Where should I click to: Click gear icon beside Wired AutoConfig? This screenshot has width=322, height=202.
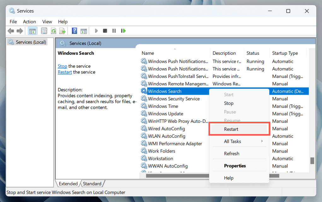pyautogui.click(x=144, y=128)
